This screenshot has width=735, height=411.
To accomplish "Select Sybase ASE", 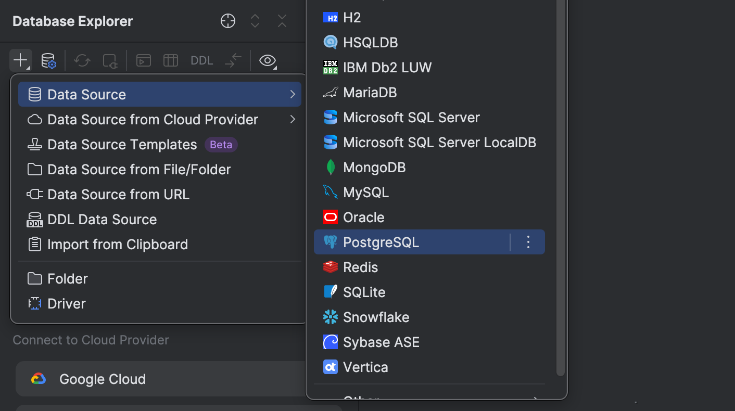I will pyautogui.click(x=429, y=342).
